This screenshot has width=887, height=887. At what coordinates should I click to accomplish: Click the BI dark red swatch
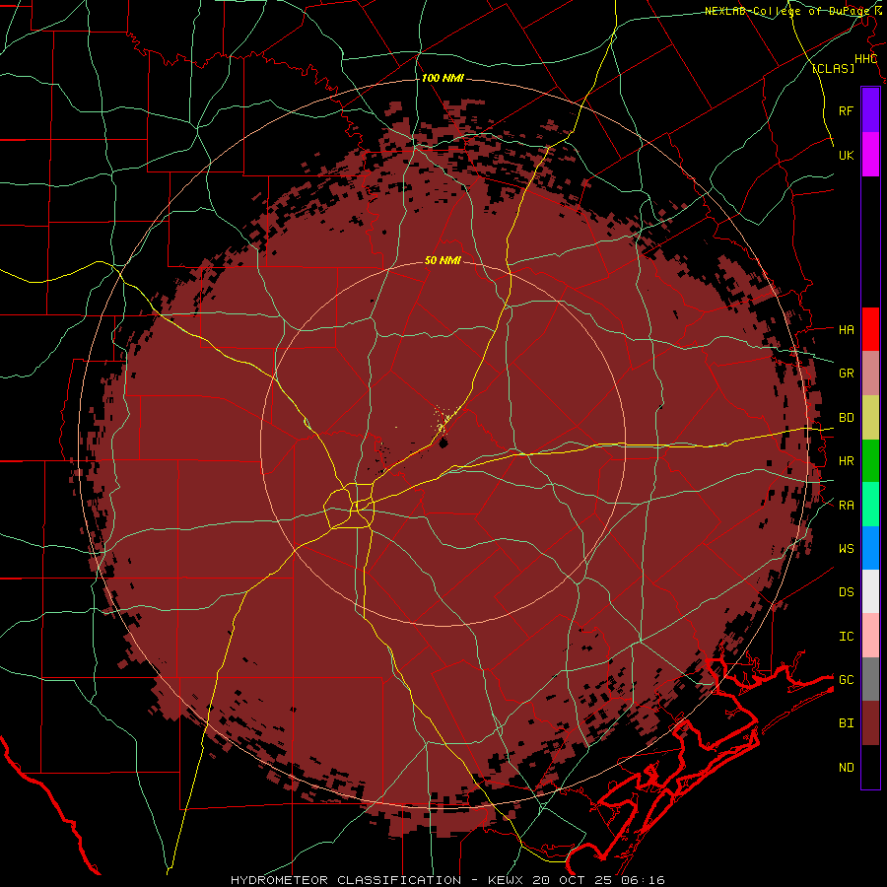click(x=870, y=723)
